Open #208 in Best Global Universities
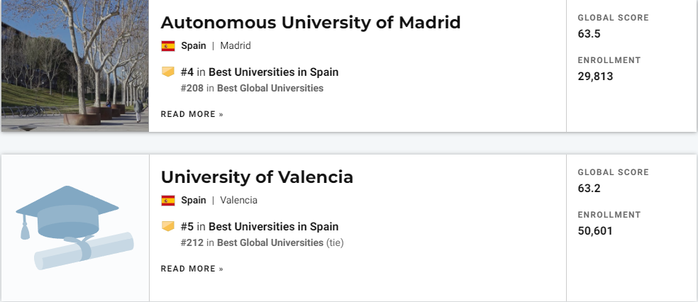 click(252, 88)
